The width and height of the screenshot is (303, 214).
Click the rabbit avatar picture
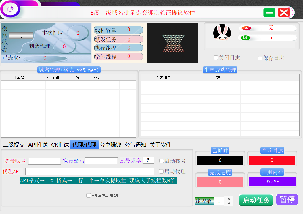pyautogui.click(x=222, y=32)
